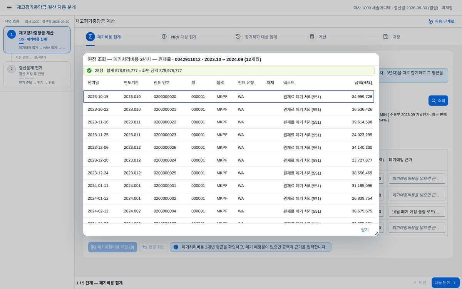Go to 다음 단계 next step
The width and height of the screenshot is (462, 289).
click(445, 282)
